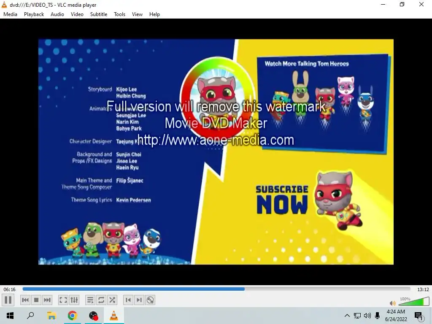This screenshot has width=432, height=324.
Task: Open the View menu
Action: pyautogui.click(x=137, y=14)
